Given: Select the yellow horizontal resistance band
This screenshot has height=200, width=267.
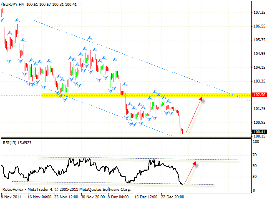Looking at the screenshot, I should point(125,95).
